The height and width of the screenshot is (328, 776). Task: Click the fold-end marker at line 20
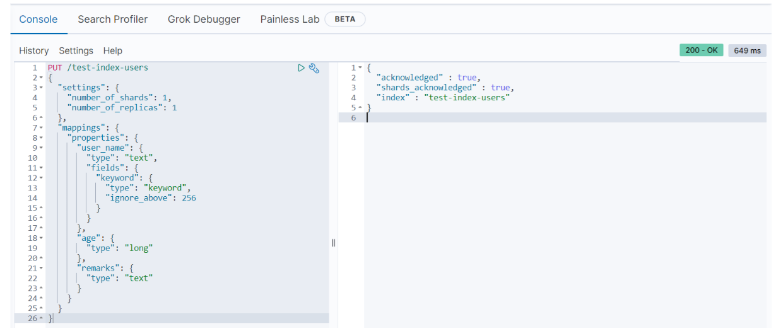pyautogui.click(x=41, y=259)
